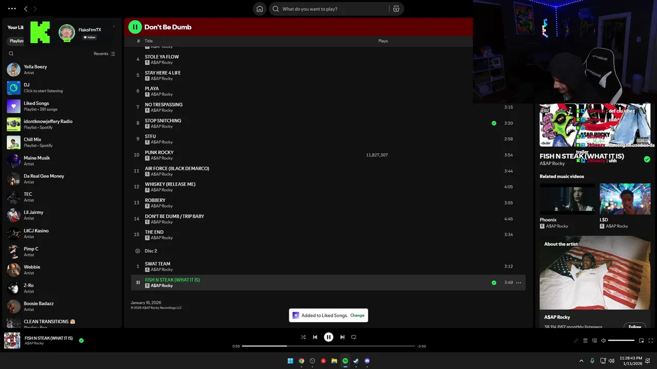This screenshot has width=657, height=369.
Task: Toggle repeat in the player bar
Action: tap(354, 337)
